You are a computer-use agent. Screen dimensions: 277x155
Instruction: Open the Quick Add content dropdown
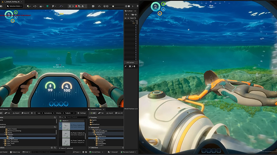[x=28, y=6]
